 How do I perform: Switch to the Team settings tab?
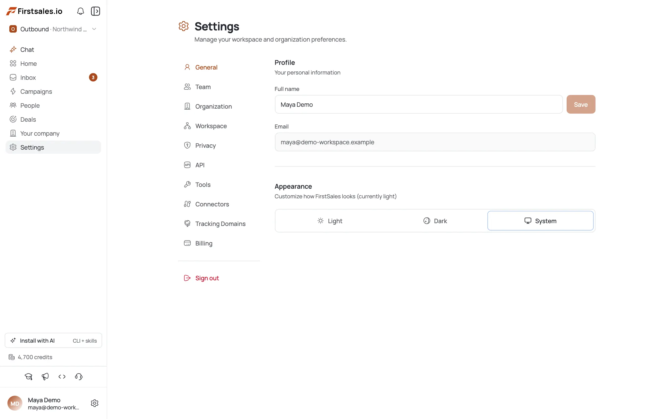tap(219, 87)
